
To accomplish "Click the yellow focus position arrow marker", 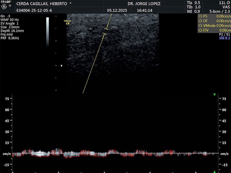I will point(62,66).
